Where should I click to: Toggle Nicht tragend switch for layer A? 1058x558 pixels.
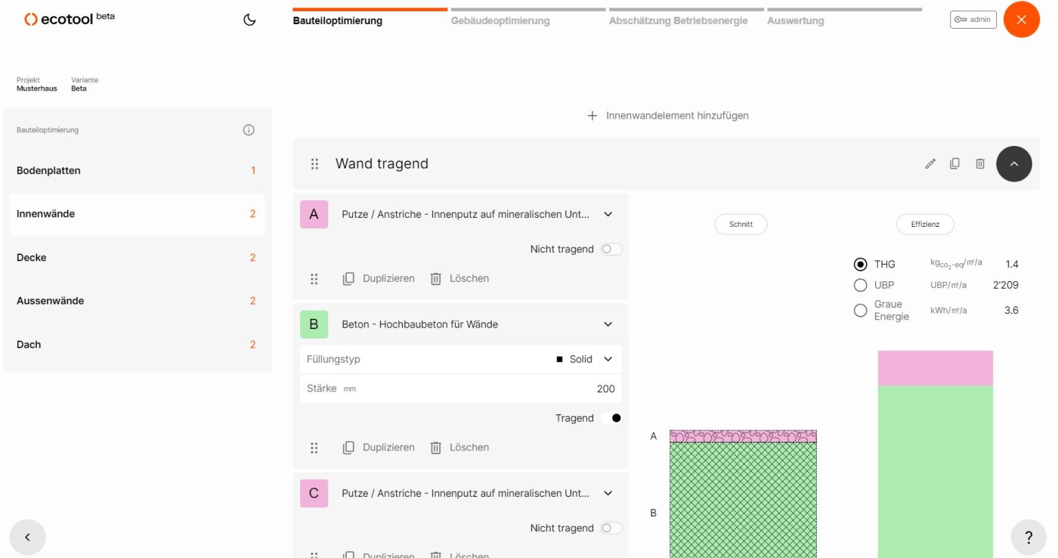coord(611,250)
